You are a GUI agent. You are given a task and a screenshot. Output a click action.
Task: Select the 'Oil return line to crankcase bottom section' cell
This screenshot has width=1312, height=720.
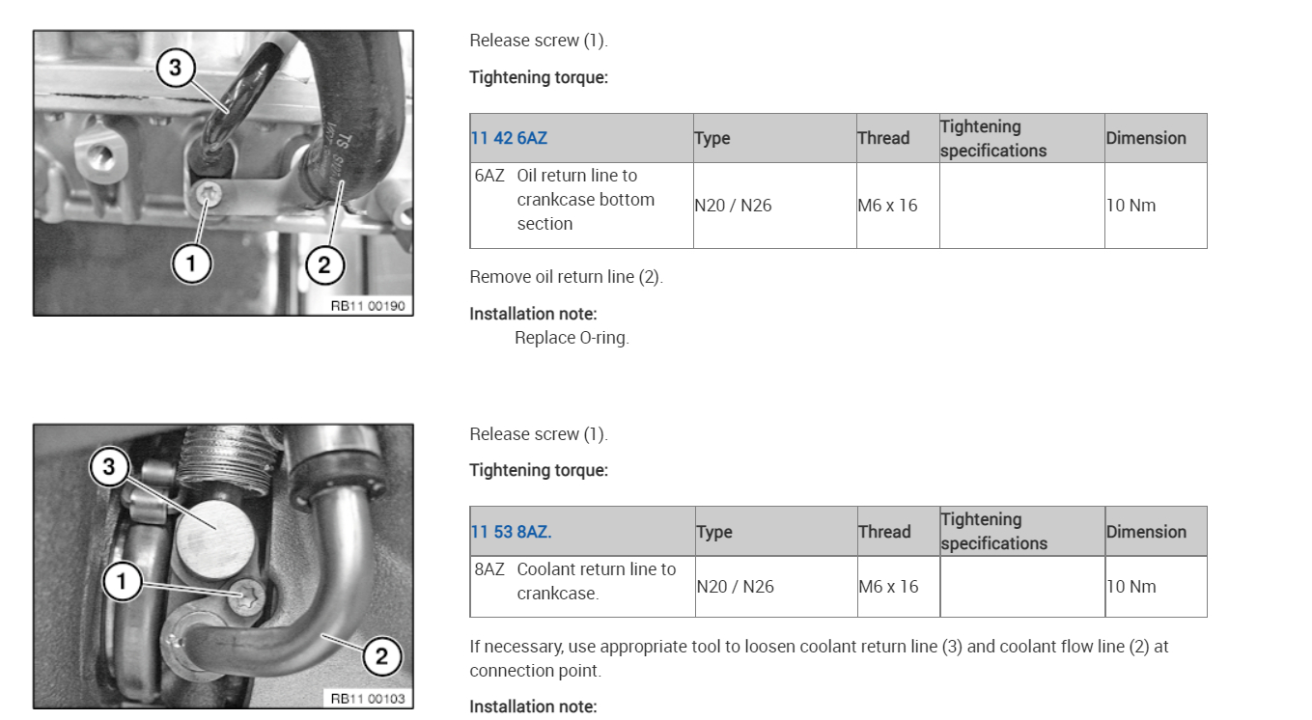[585, 200]
